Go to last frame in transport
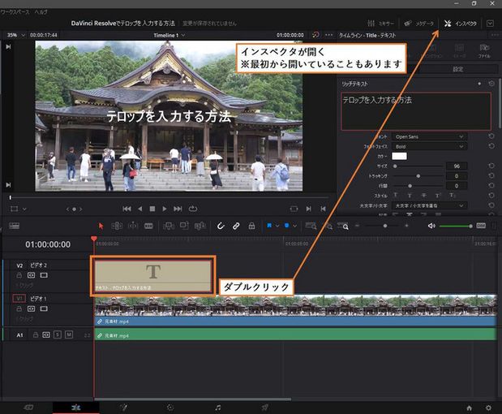Screen dimensions: 502x414 tap(178, 209)
